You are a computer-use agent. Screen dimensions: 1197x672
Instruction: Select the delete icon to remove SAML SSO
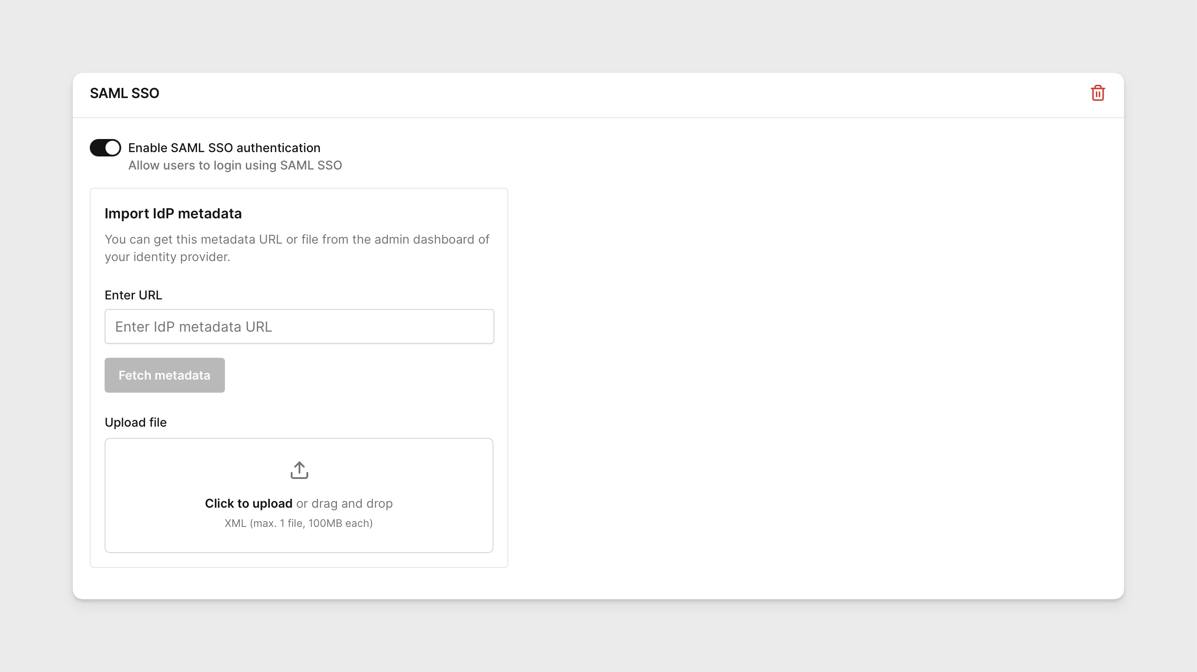pos(1098,93)
